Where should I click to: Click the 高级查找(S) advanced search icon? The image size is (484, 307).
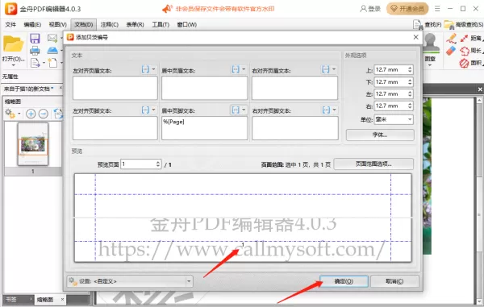(x=449, y=25)
